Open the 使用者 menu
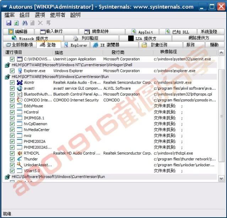 click(x=58, y=15)
